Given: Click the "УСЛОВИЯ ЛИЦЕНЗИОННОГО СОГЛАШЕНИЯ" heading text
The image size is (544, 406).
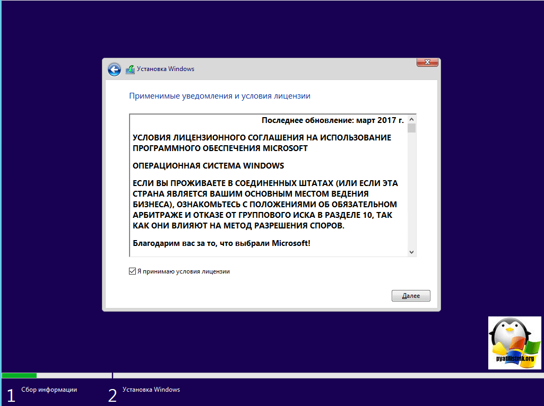Looking at the screenshot, I should 262,138.
